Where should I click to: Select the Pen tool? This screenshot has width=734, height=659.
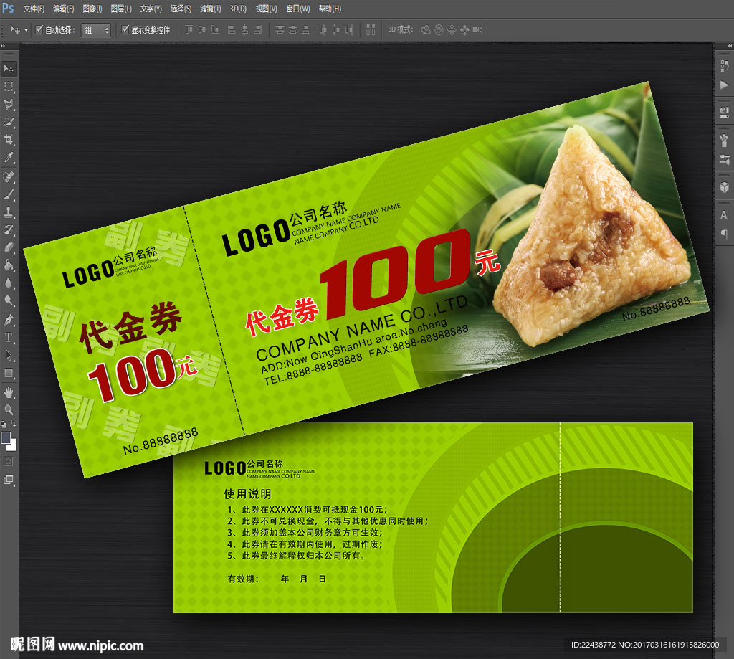click(9, 321)
